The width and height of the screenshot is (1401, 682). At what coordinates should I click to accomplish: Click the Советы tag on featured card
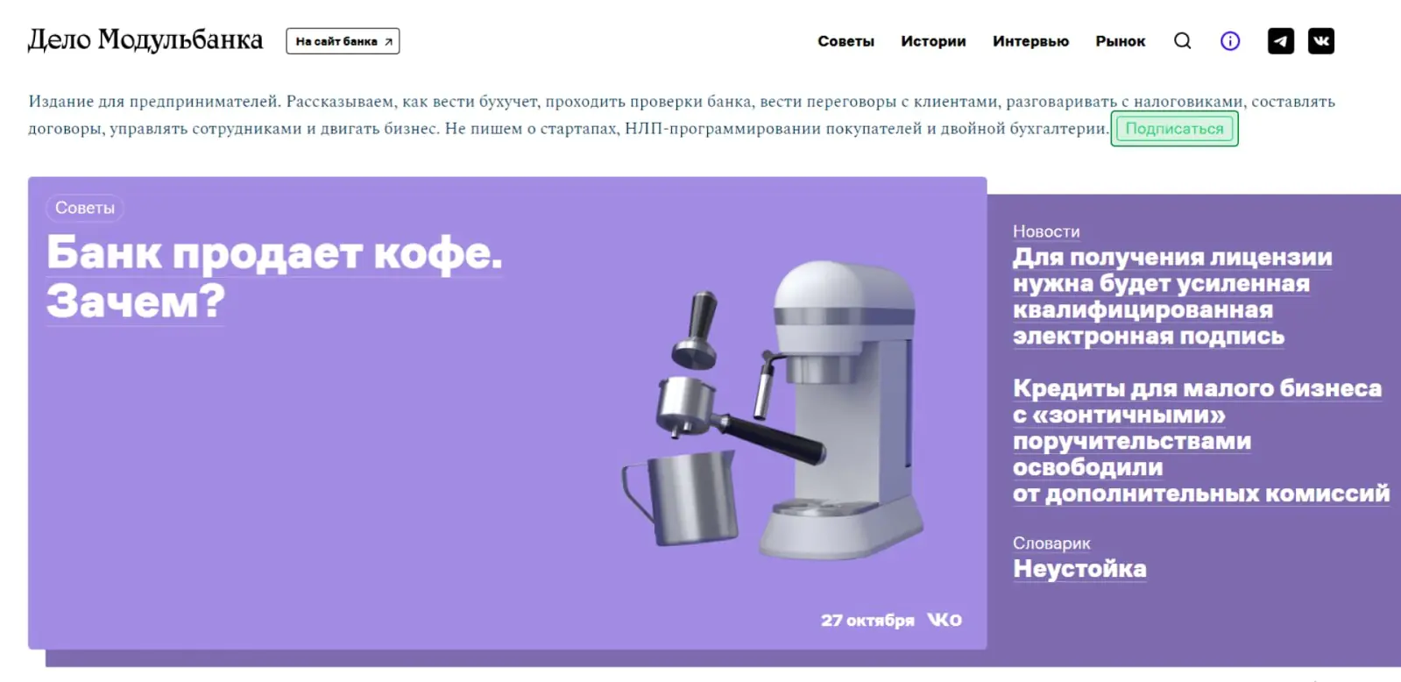click(x=85, y=208)
